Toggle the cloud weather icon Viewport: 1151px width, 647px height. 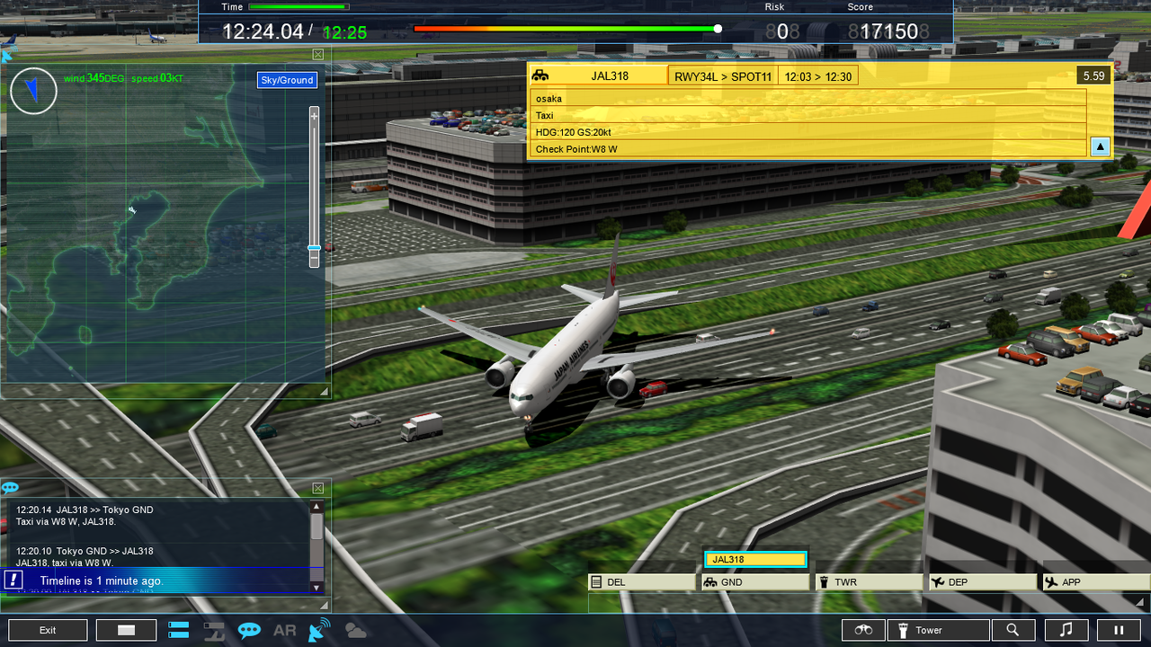click(x=355, y=631)
